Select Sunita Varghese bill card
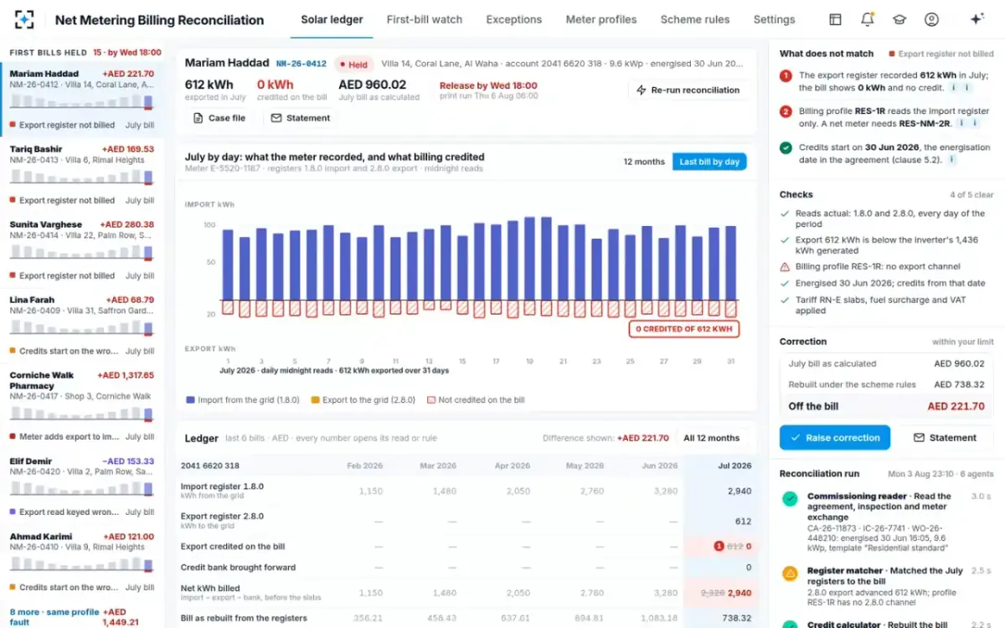1005x628 pixels. pos(82,250)
